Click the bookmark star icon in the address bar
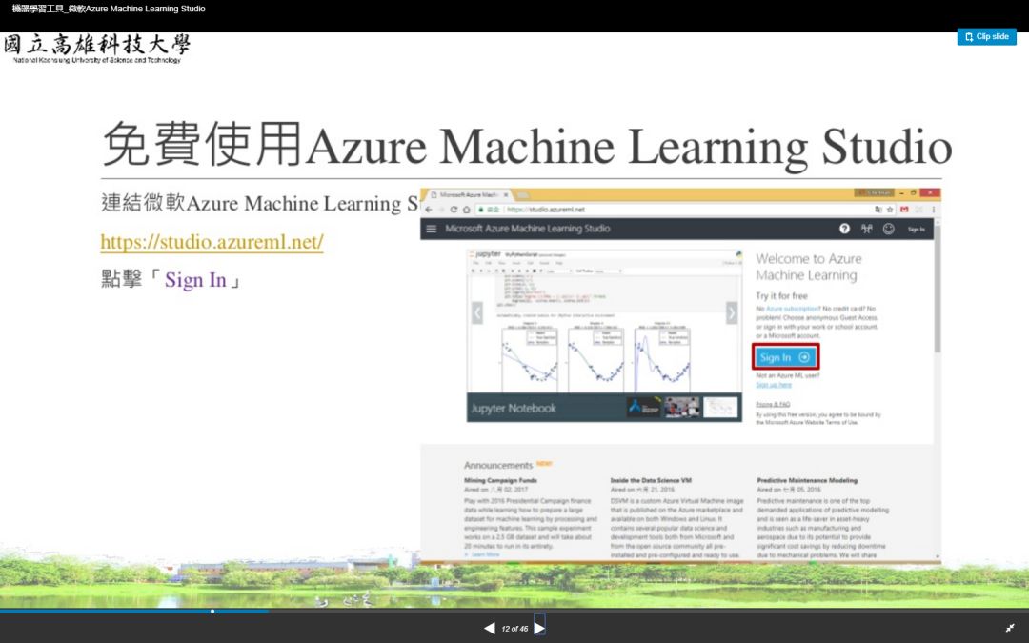The image size is (1029, 643). 890,210
